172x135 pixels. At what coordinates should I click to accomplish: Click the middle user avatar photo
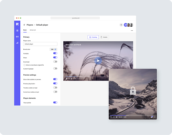pyautogui.click(x=129, y=25)
